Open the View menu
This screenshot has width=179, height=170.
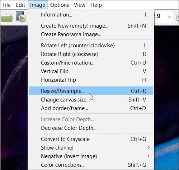pos(80,5)
